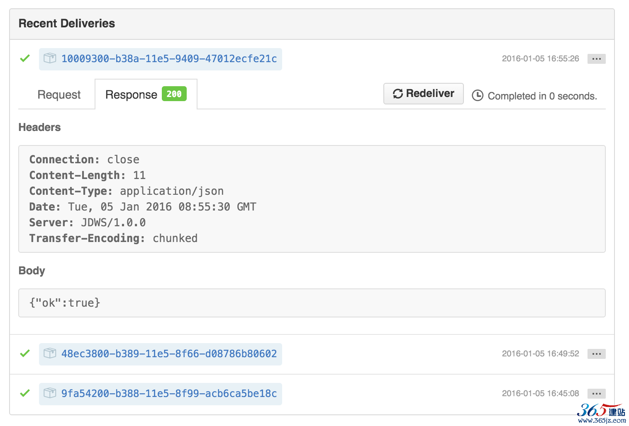This screenshot has height=426, width=629.
Task: Click the body text {"ok":true}
Action: pos(65,303)
